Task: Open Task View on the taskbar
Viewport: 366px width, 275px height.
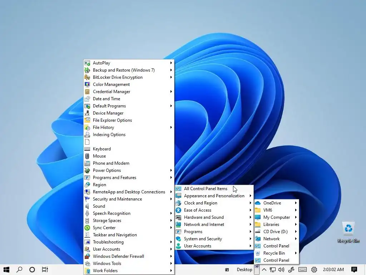Action: click(x=45, y=270)
